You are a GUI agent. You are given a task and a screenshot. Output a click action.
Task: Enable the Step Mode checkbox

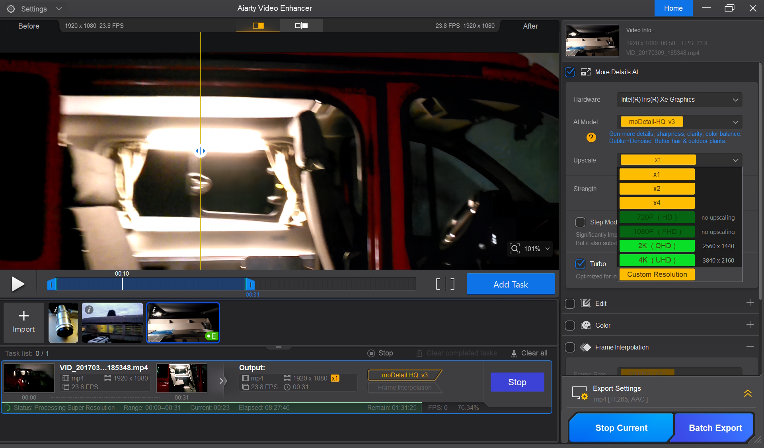click(x=580, y=222)
